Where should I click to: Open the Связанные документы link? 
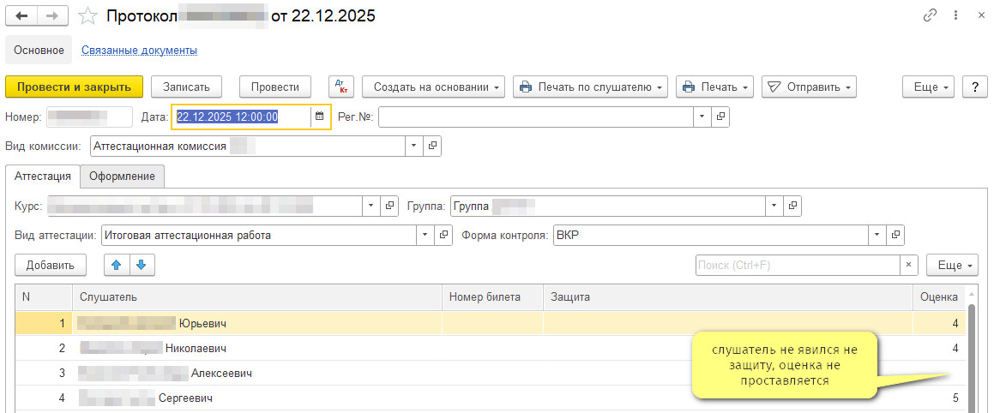139,51
